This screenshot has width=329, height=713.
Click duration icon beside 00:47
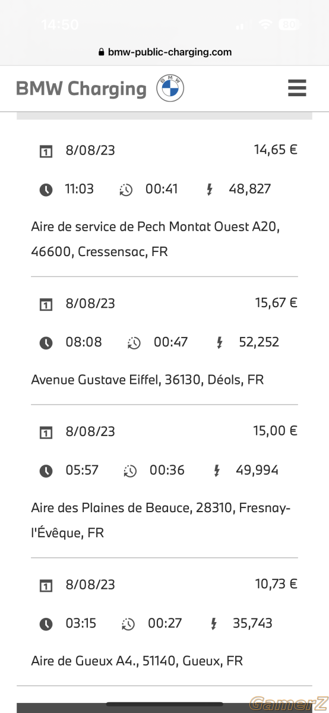[x=134, y=343]
